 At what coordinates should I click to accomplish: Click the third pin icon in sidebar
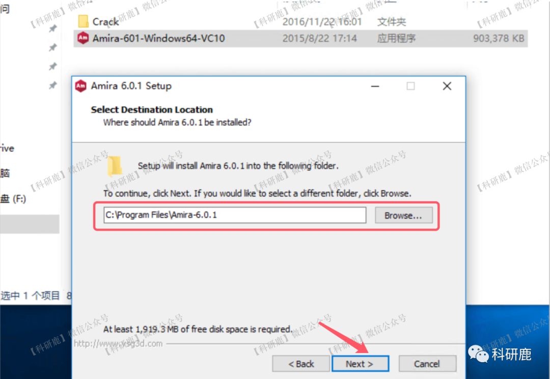[x=52, y=66]
